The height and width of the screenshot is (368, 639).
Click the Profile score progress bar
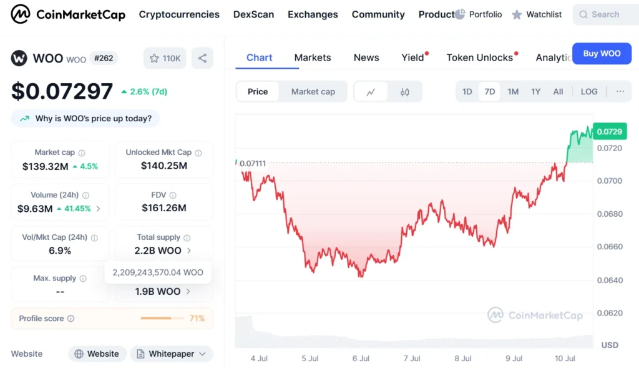point(162,318)
